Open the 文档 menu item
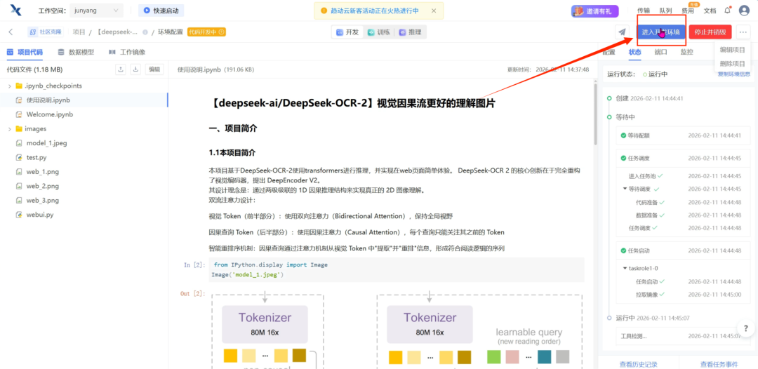The width and height of the screenshot is (758, 369). pos(710,11)
